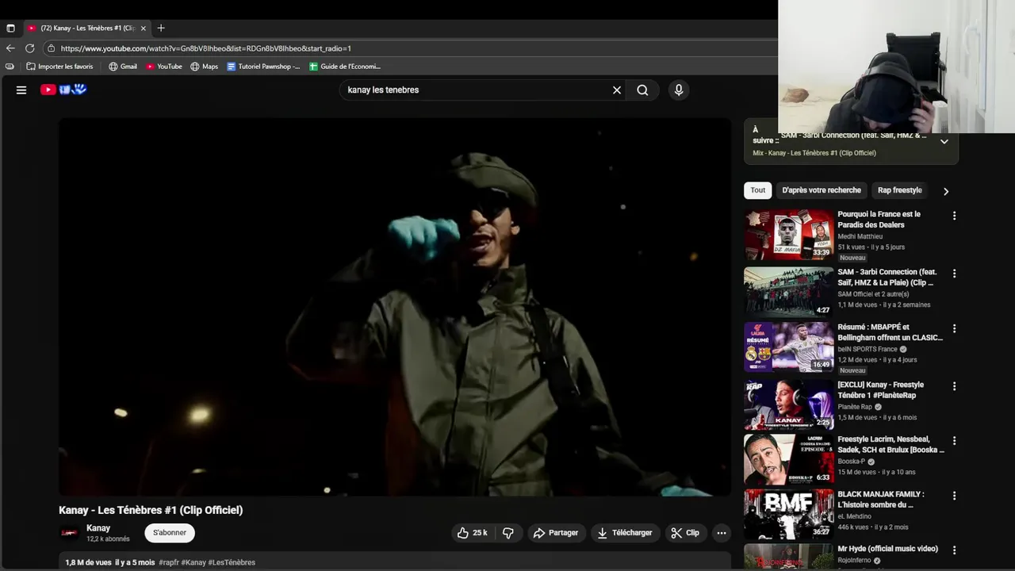Screen dimensions: 1015x571
Task: Create a Clip from the video
Action: (685, 533)
